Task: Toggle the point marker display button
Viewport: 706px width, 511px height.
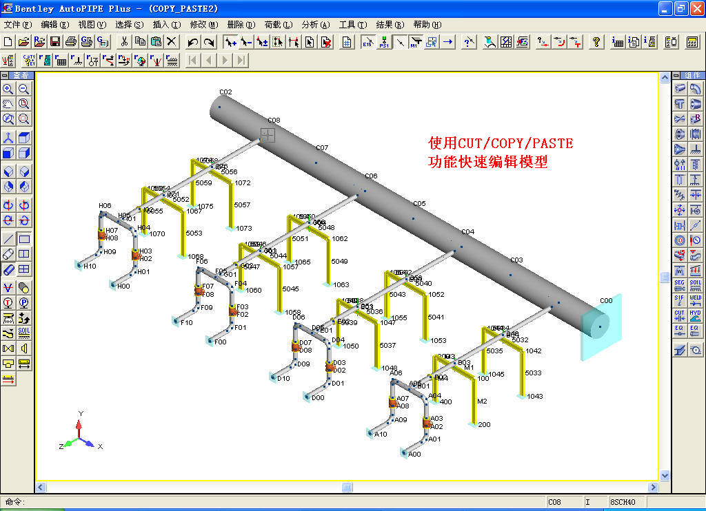Action: tap(399, 42)
